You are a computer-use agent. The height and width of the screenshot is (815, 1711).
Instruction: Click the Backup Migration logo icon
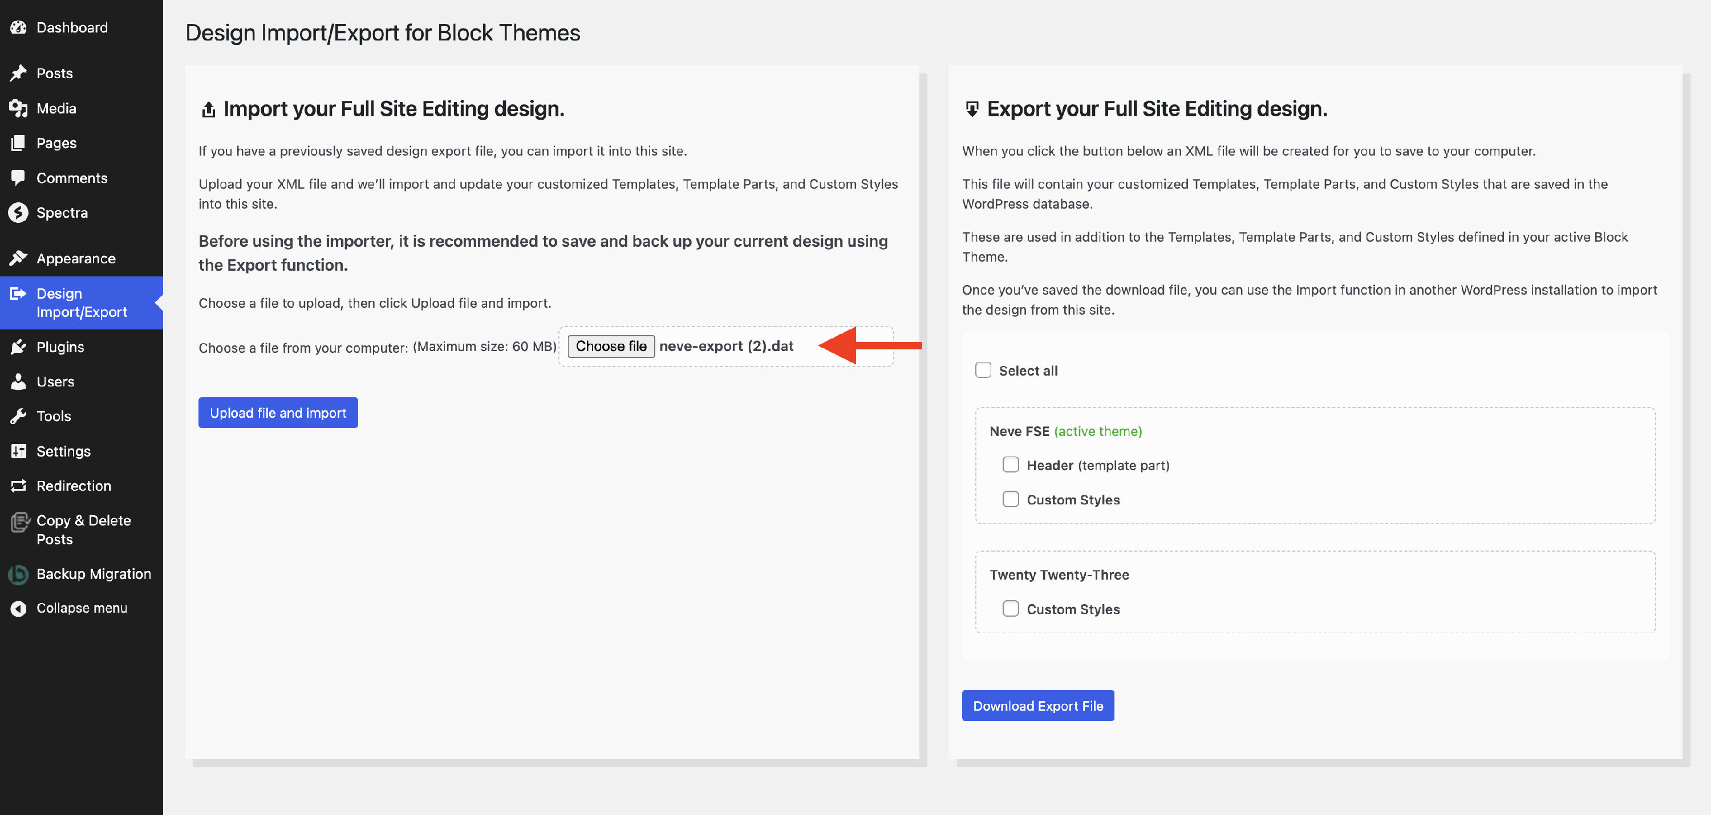[x=19, y=574]
